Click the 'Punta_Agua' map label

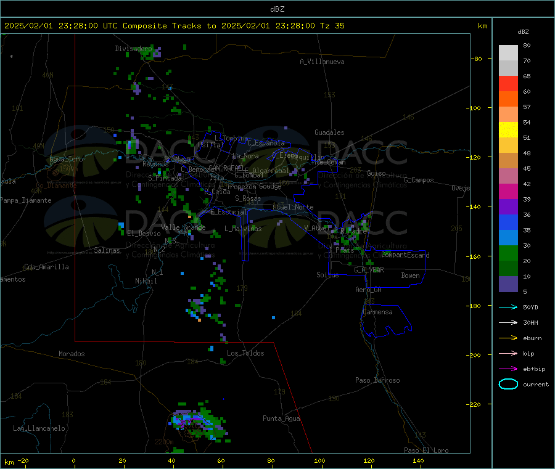coord(281,419)
